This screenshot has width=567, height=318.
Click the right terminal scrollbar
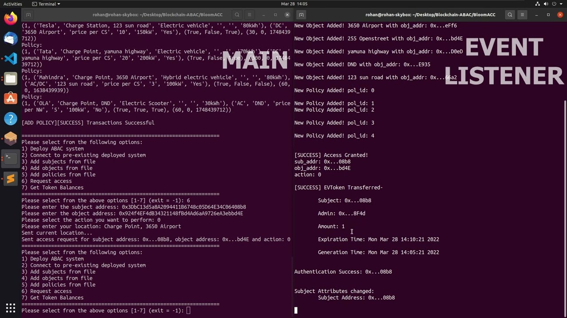tap(565, 208)
